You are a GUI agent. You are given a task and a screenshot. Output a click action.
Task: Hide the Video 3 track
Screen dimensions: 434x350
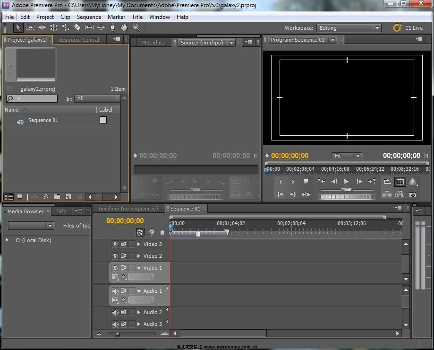tap(115, 244)
